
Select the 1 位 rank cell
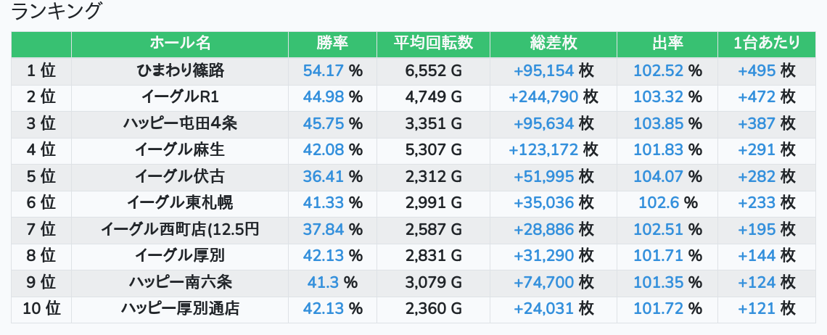pyautogui.click(x=41, y=70)
